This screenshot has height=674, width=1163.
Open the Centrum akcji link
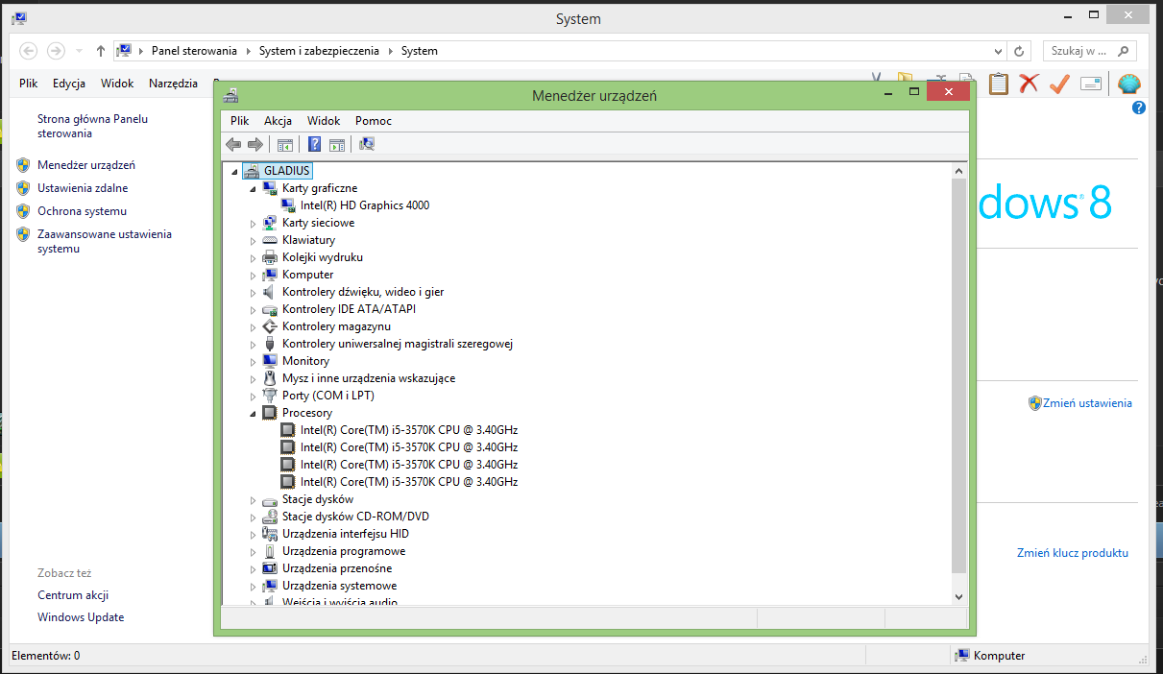click(73, 595)
